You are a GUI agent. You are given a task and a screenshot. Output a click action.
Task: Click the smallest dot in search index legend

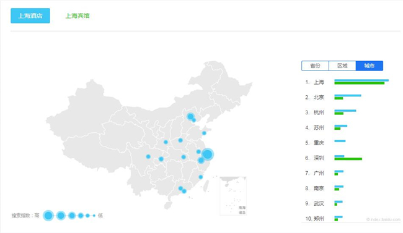click(94, 216)
